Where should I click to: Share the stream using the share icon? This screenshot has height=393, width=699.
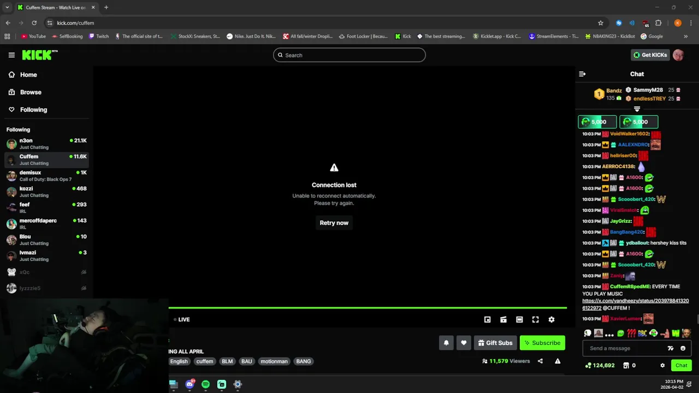click(x=540, y=361)
